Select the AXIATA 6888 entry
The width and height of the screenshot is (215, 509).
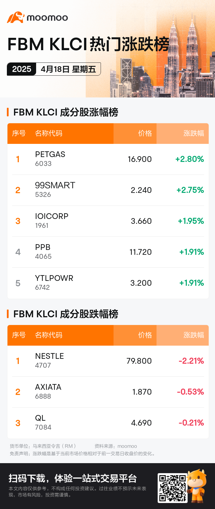tap(108, 392)
